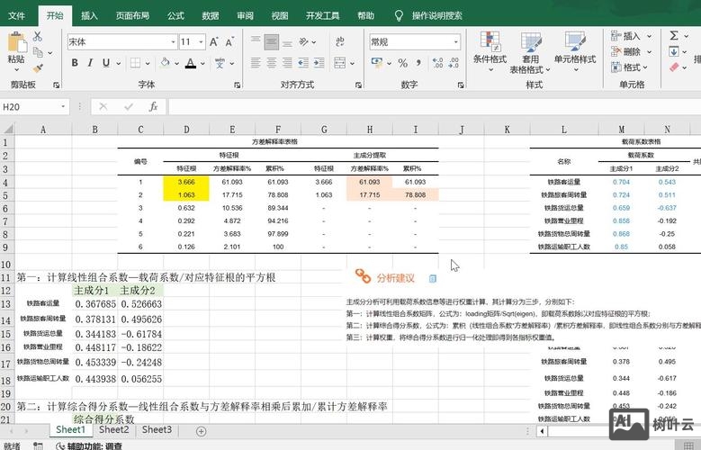Click the phonetic guide wén icon

coord(220,63)
